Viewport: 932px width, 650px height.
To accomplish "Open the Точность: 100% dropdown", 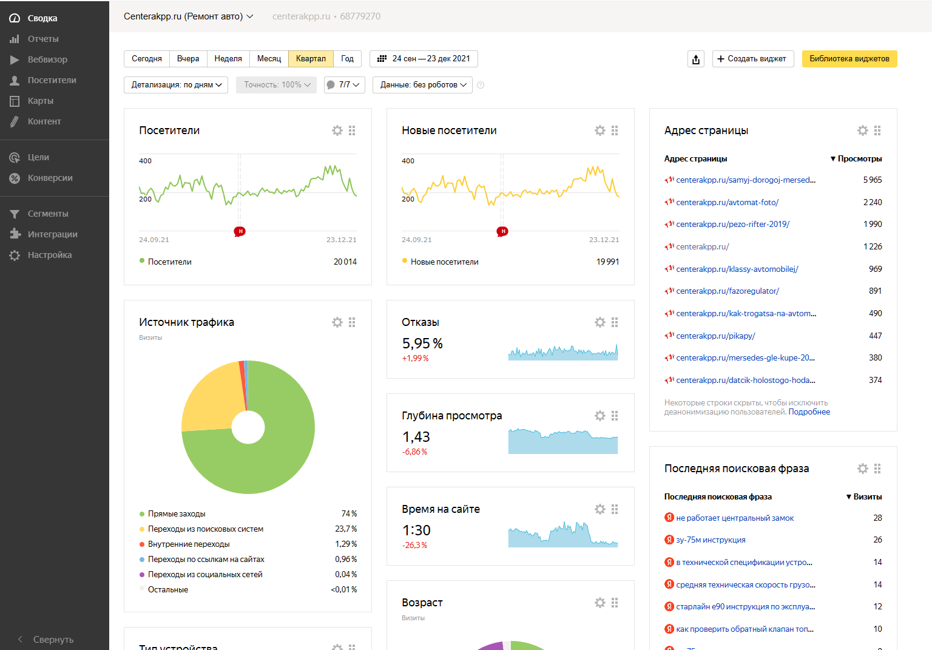I will click(277, 85).
